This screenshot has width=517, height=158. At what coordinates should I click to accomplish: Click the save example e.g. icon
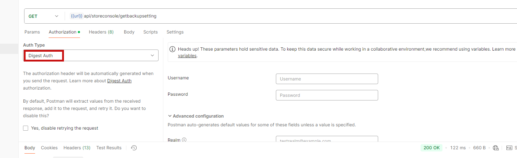tap(509, 148)
